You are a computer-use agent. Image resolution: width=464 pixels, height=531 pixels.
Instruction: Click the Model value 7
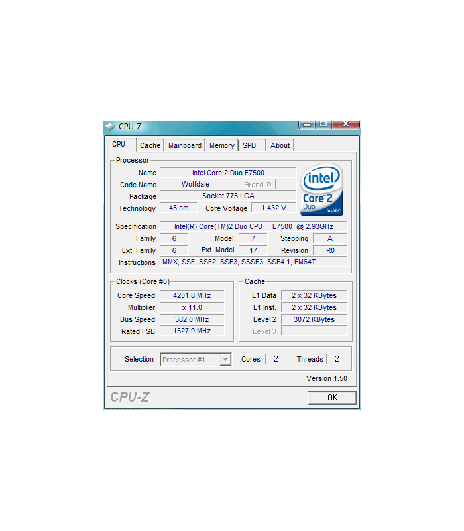(253, 238)
